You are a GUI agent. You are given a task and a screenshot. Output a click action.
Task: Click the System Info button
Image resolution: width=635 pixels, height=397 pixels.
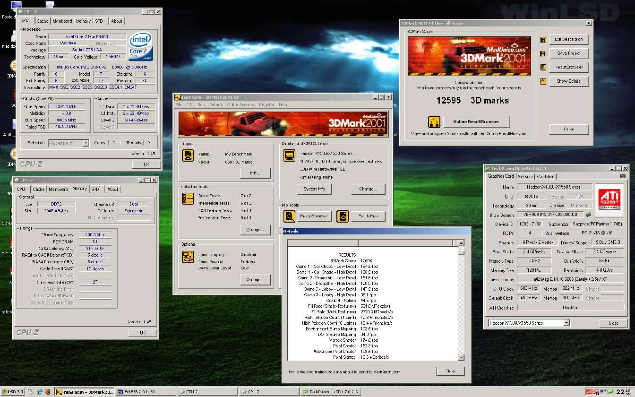click(314, 189)
